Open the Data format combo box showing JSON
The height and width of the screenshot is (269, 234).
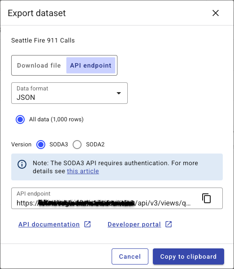tap(69, 93)
